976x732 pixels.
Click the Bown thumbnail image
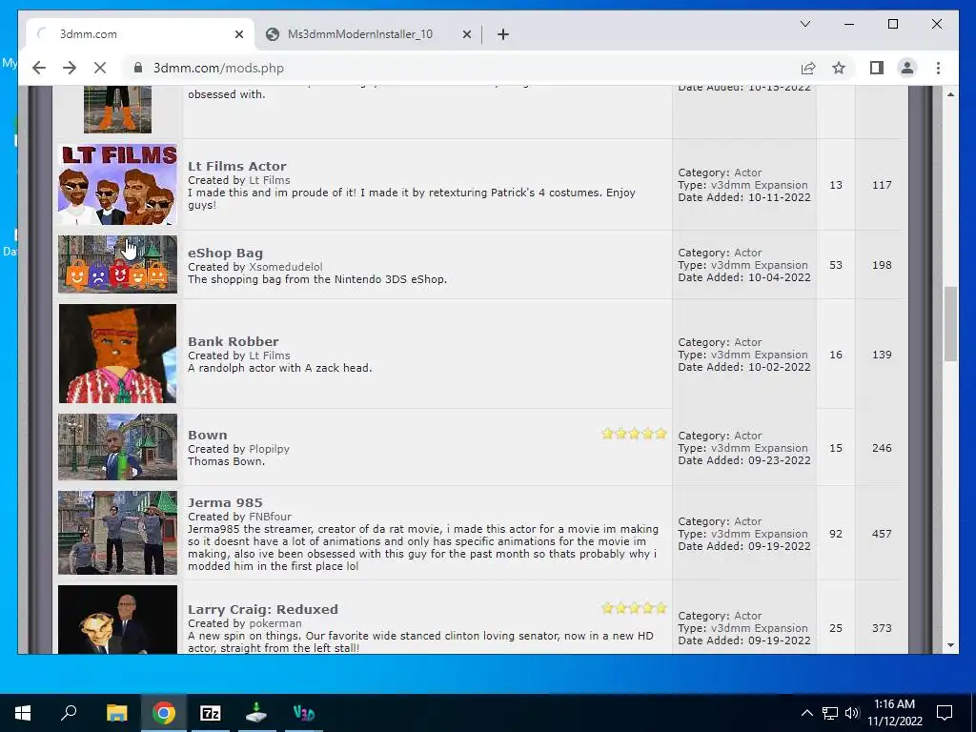(117, 447)
